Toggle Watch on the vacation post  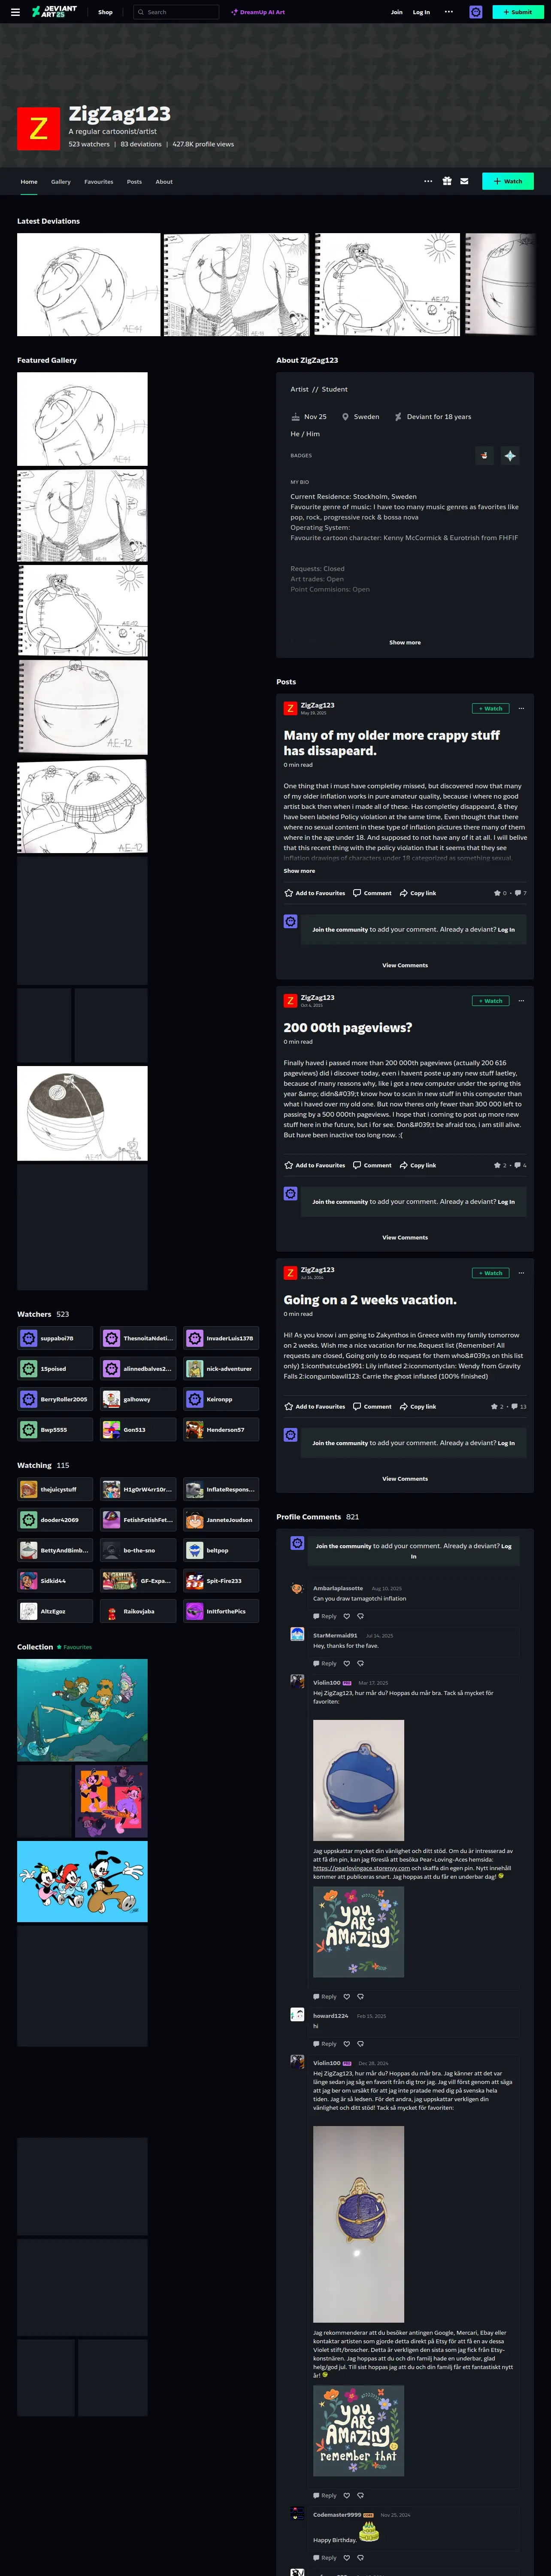pyautogui.click(x=490, y=1273)
